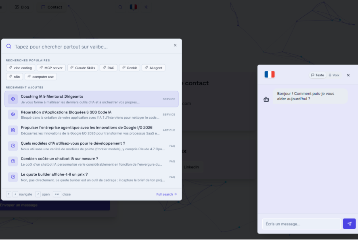Click the LinkedIn button on the contact page
This screenshot has height=240, width=358.
click(191, 167)
